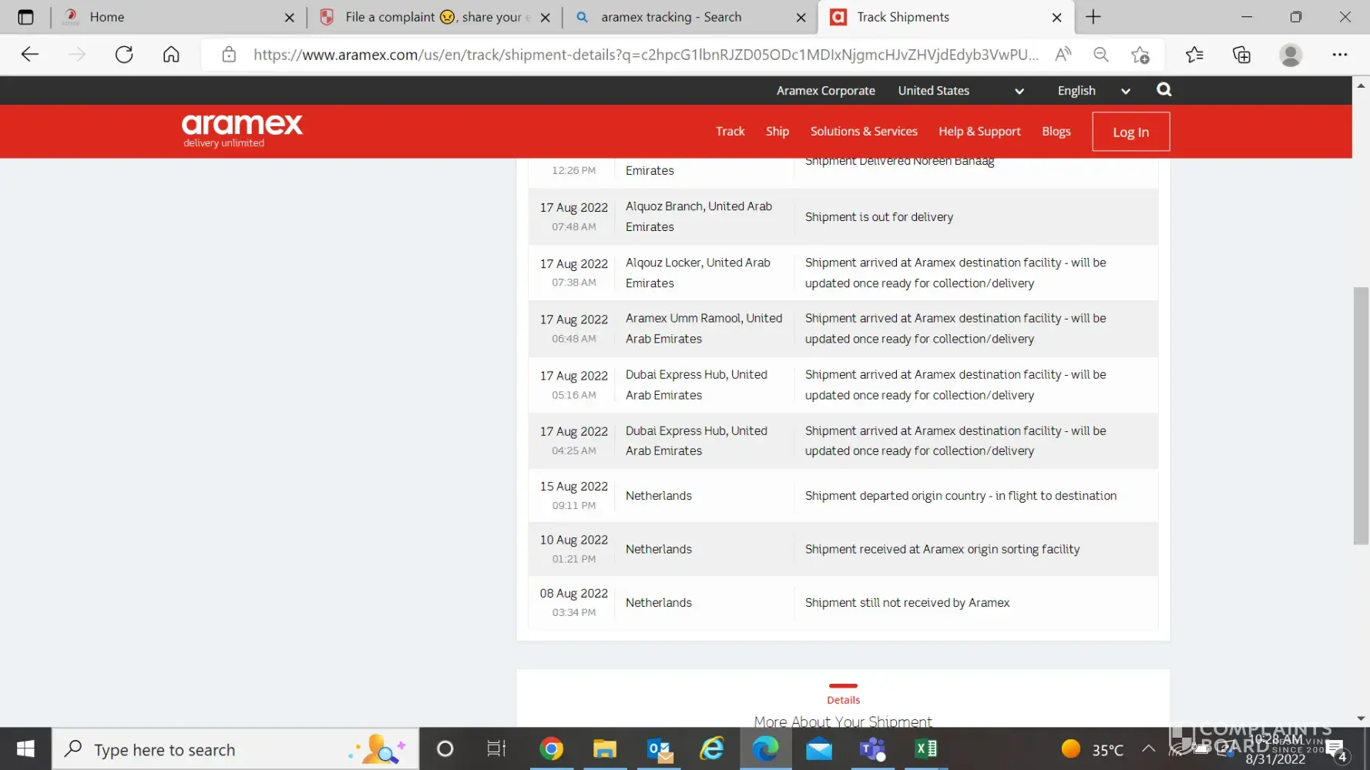Open the Aramex Corporate link
The height and width of the screenshot is (770, 1370).
pos(825,91)
